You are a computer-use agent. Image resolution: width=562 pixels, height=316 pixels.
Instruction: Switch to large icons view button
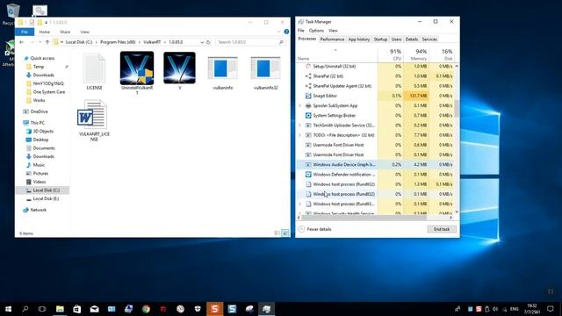coord(285,233)
